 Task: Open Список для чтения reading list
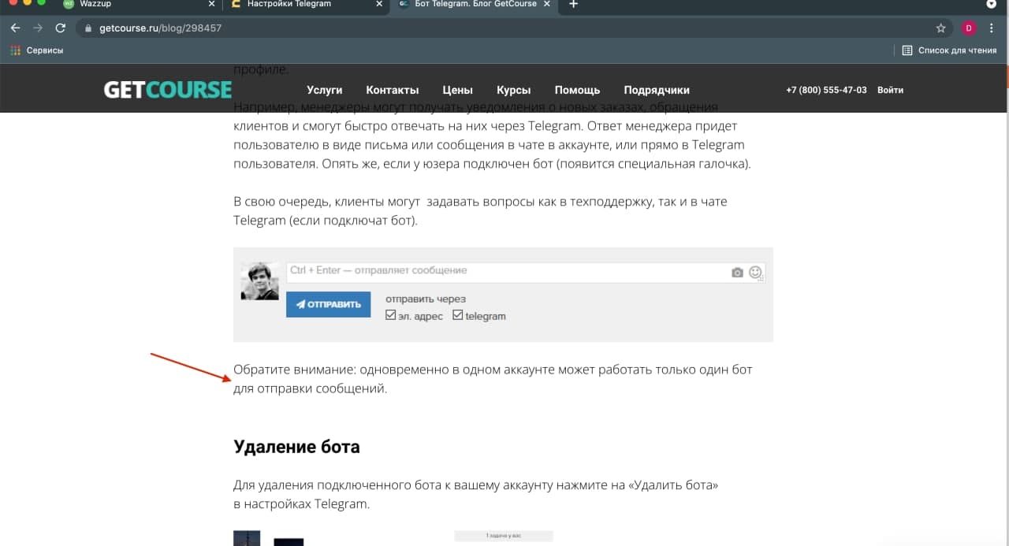click(950, 50)
